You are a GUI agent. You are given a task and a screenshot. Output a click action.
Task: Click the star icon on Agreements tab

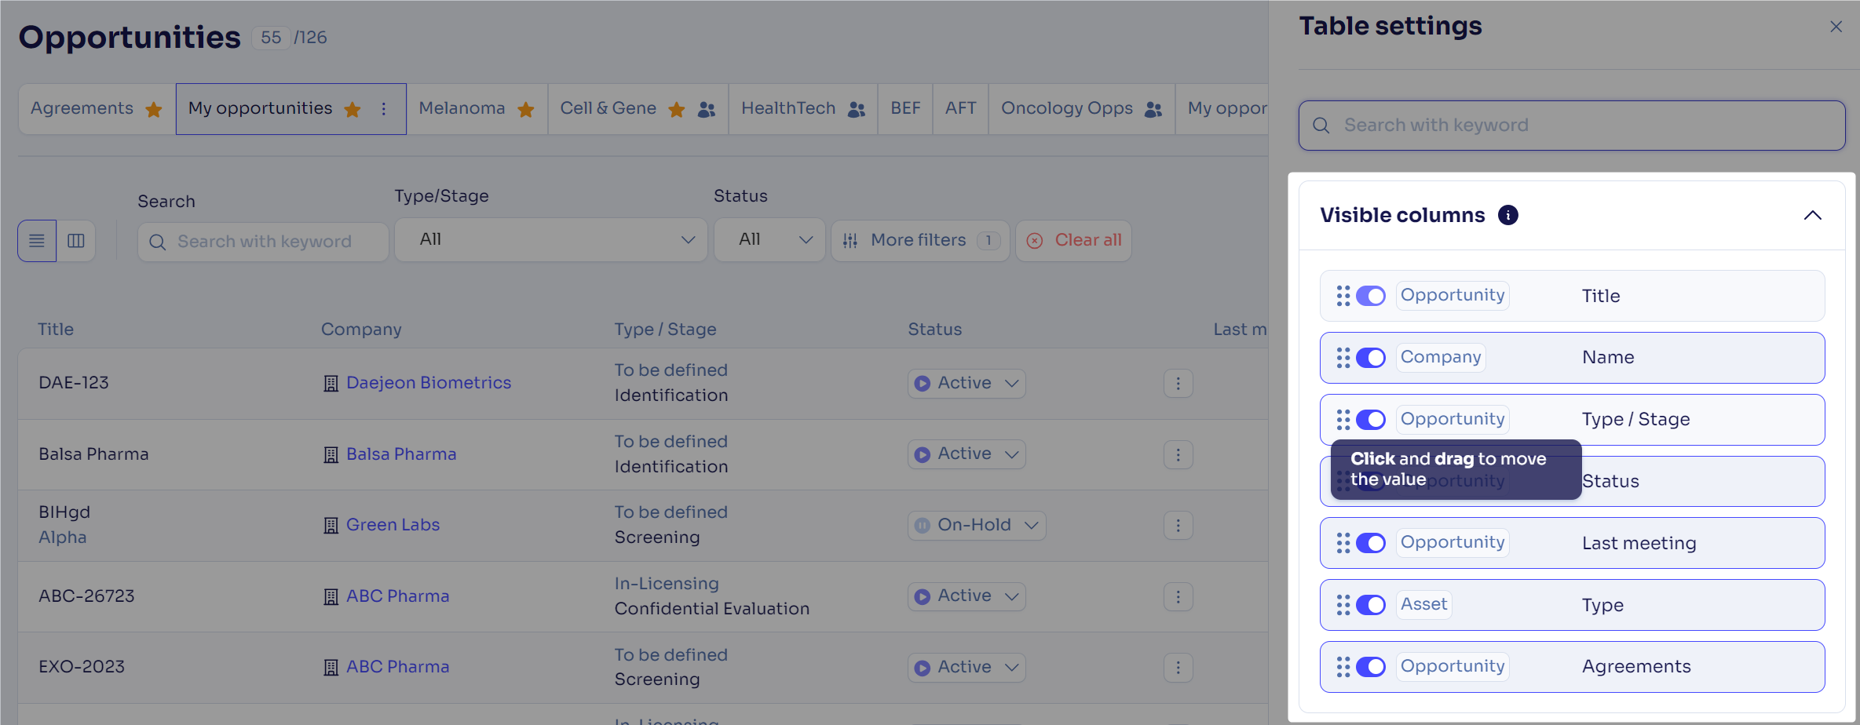click(x=154, y=109)
